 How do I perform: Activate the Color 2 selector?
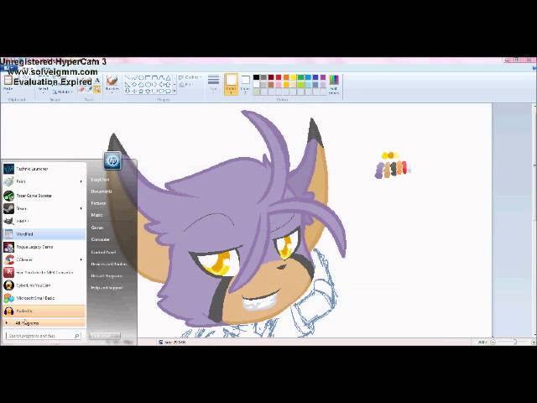pyautogui.click(x=245, y=84)
